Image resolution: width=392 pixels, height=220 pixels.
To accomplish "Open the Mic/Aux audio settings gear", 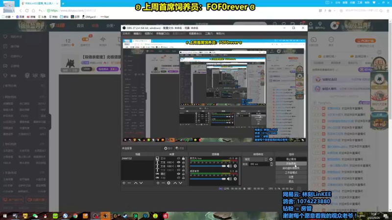I will [x=235, y=166].
